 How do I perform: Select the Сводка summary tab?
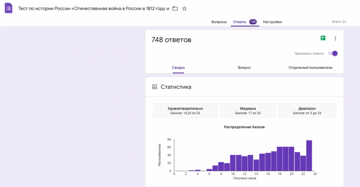[x=178, y=68]
